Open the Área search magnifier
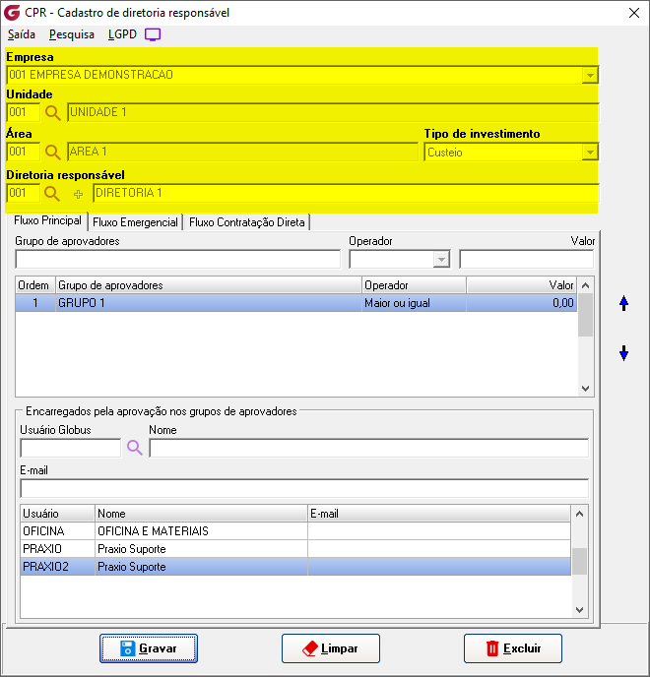 (x=53, y=153)
